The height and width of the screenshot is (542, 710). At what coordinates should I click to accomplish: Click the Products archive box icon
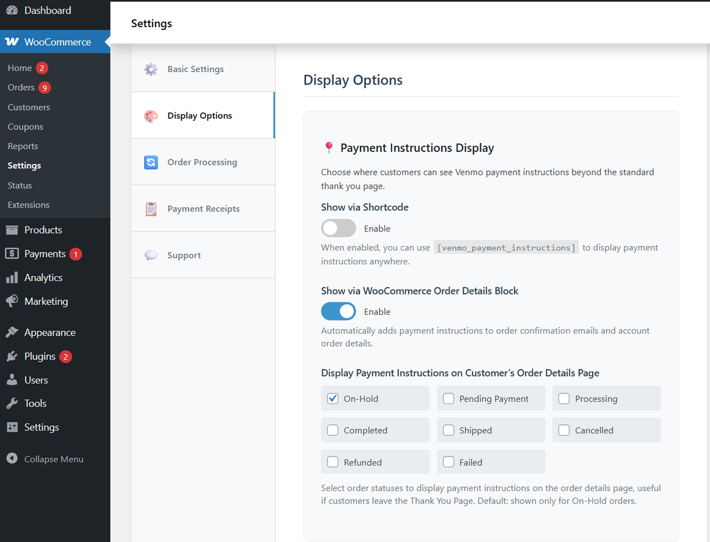pyautogui.click(x=12, y=230)
